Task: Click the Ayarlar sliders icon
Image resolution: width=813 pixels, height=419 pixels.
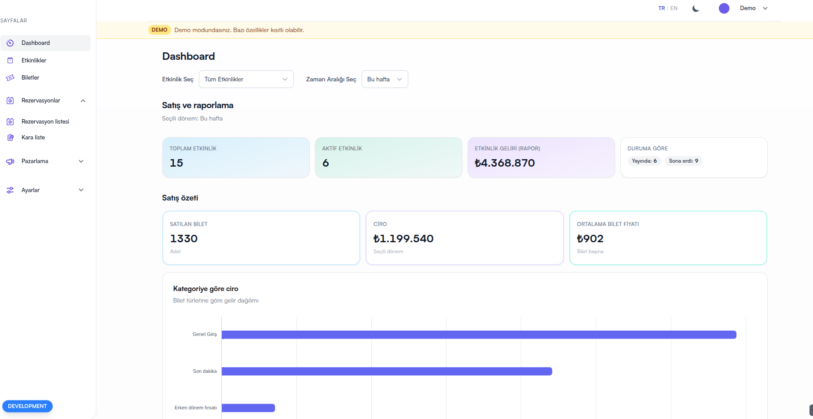Action: pyautogui.click(x=10, y=190)
